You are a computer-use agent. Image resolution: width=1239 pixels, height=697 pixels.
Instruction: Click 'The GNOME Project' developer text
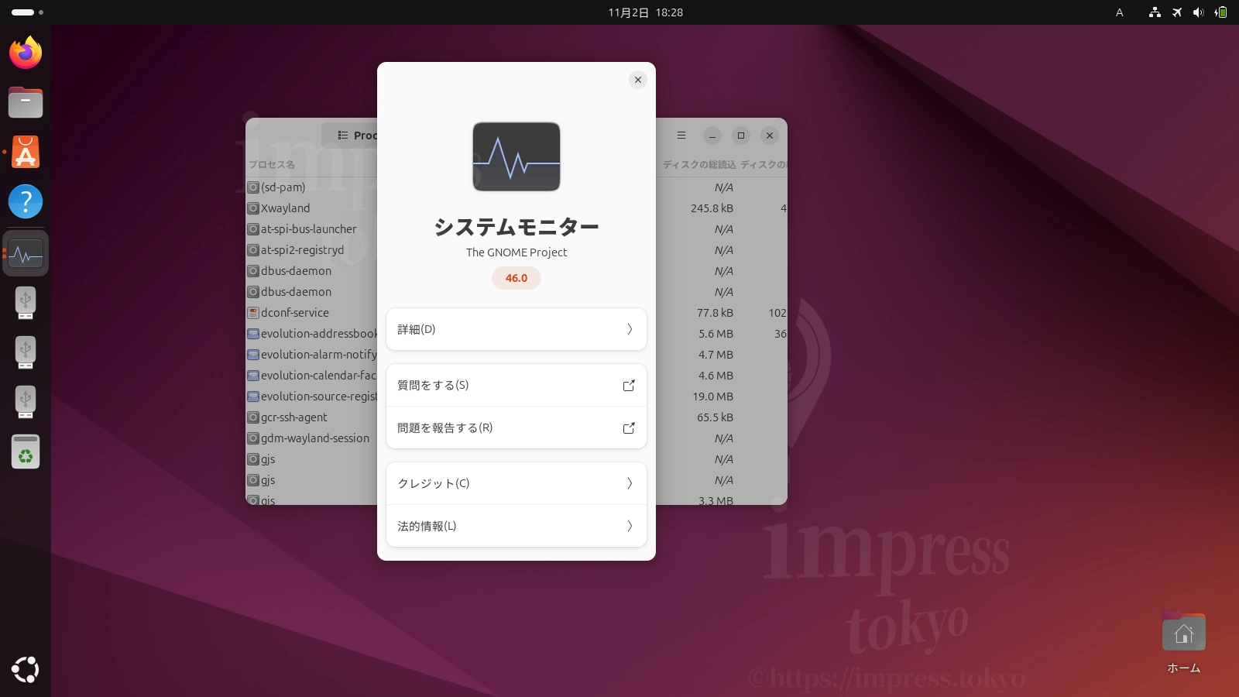click(517, 252)
